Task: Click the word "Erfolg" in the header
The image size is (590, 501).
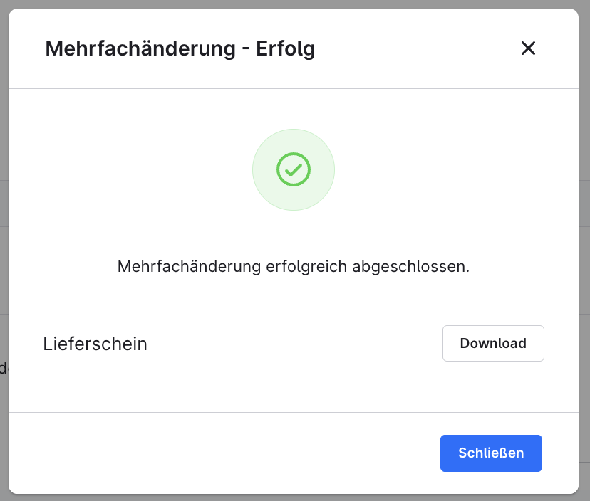Action: coord(285,48)
